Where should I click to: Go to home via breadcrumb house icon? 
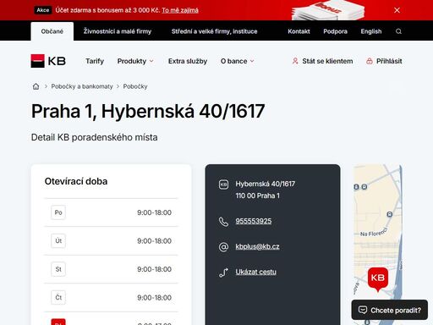click(x=36, y=86)
